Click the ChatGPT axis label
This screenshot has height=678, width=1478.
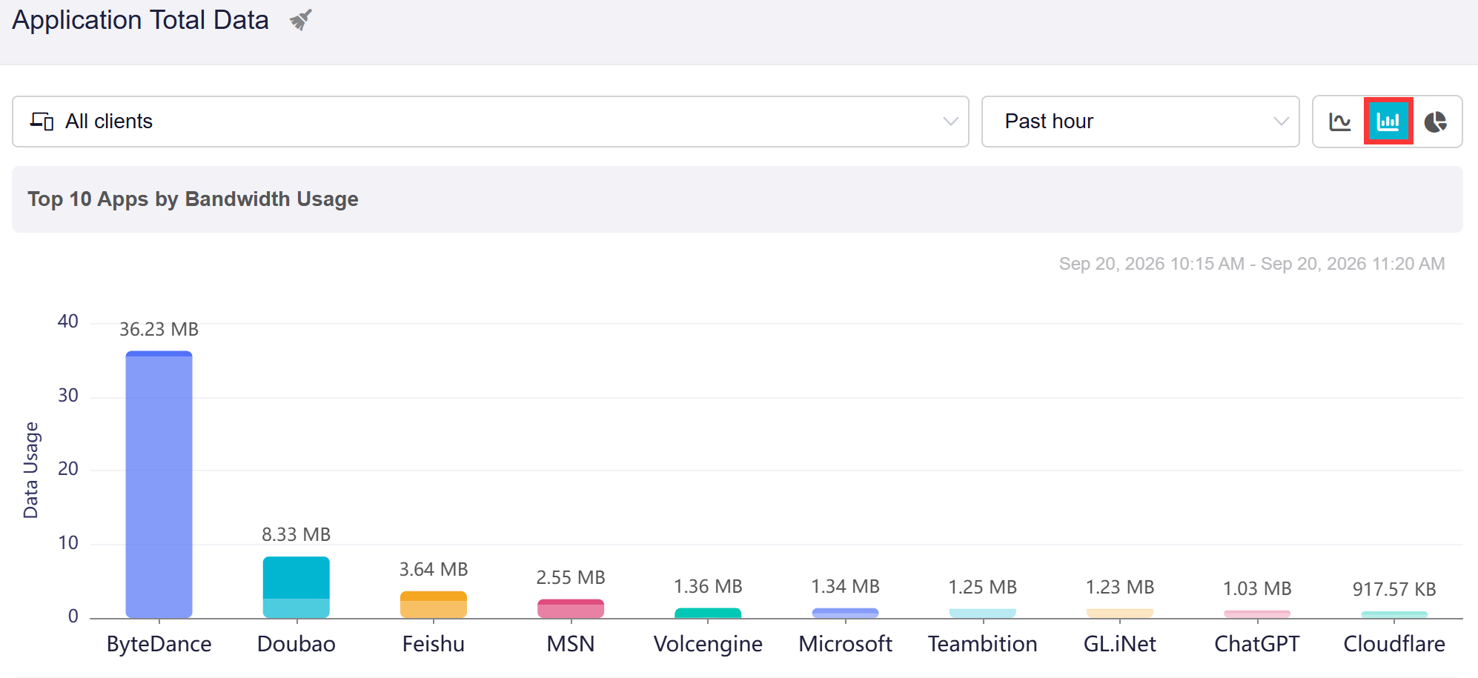point(1257,644)
